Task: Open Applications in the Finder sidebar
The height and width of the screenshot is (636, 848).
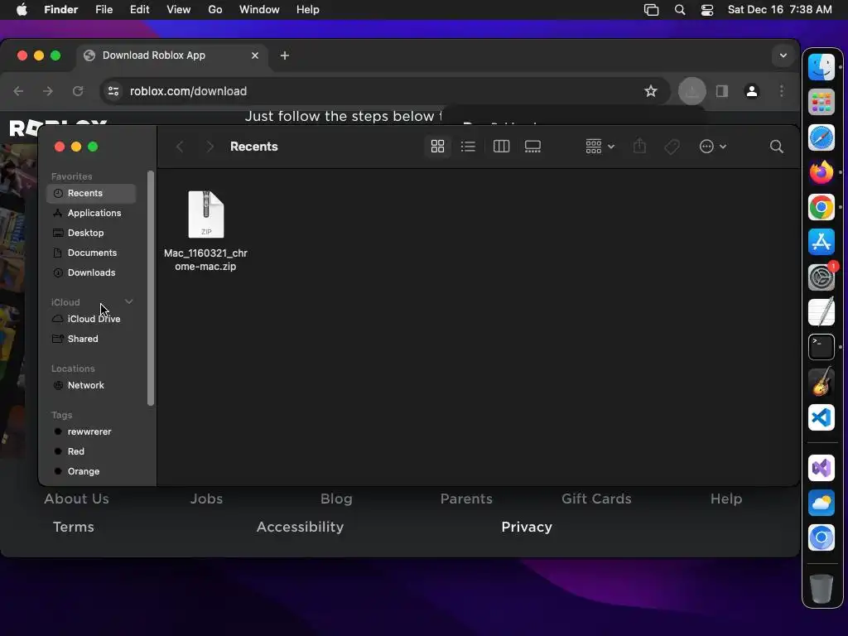Action: tap(91, 213)
